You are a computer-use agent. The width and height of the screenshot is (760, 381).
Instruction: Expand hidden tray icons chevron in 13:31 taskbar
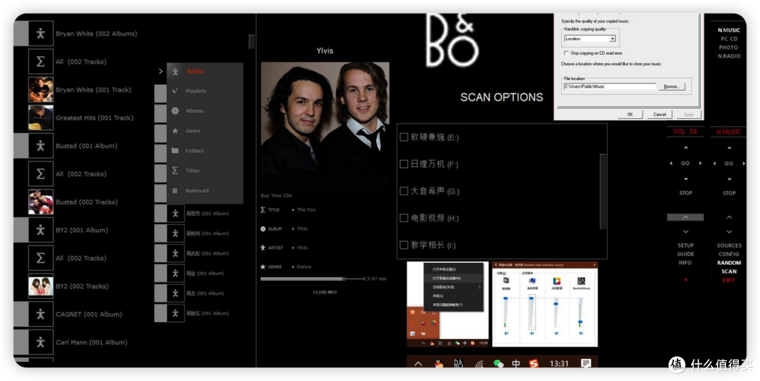(418, 363)
